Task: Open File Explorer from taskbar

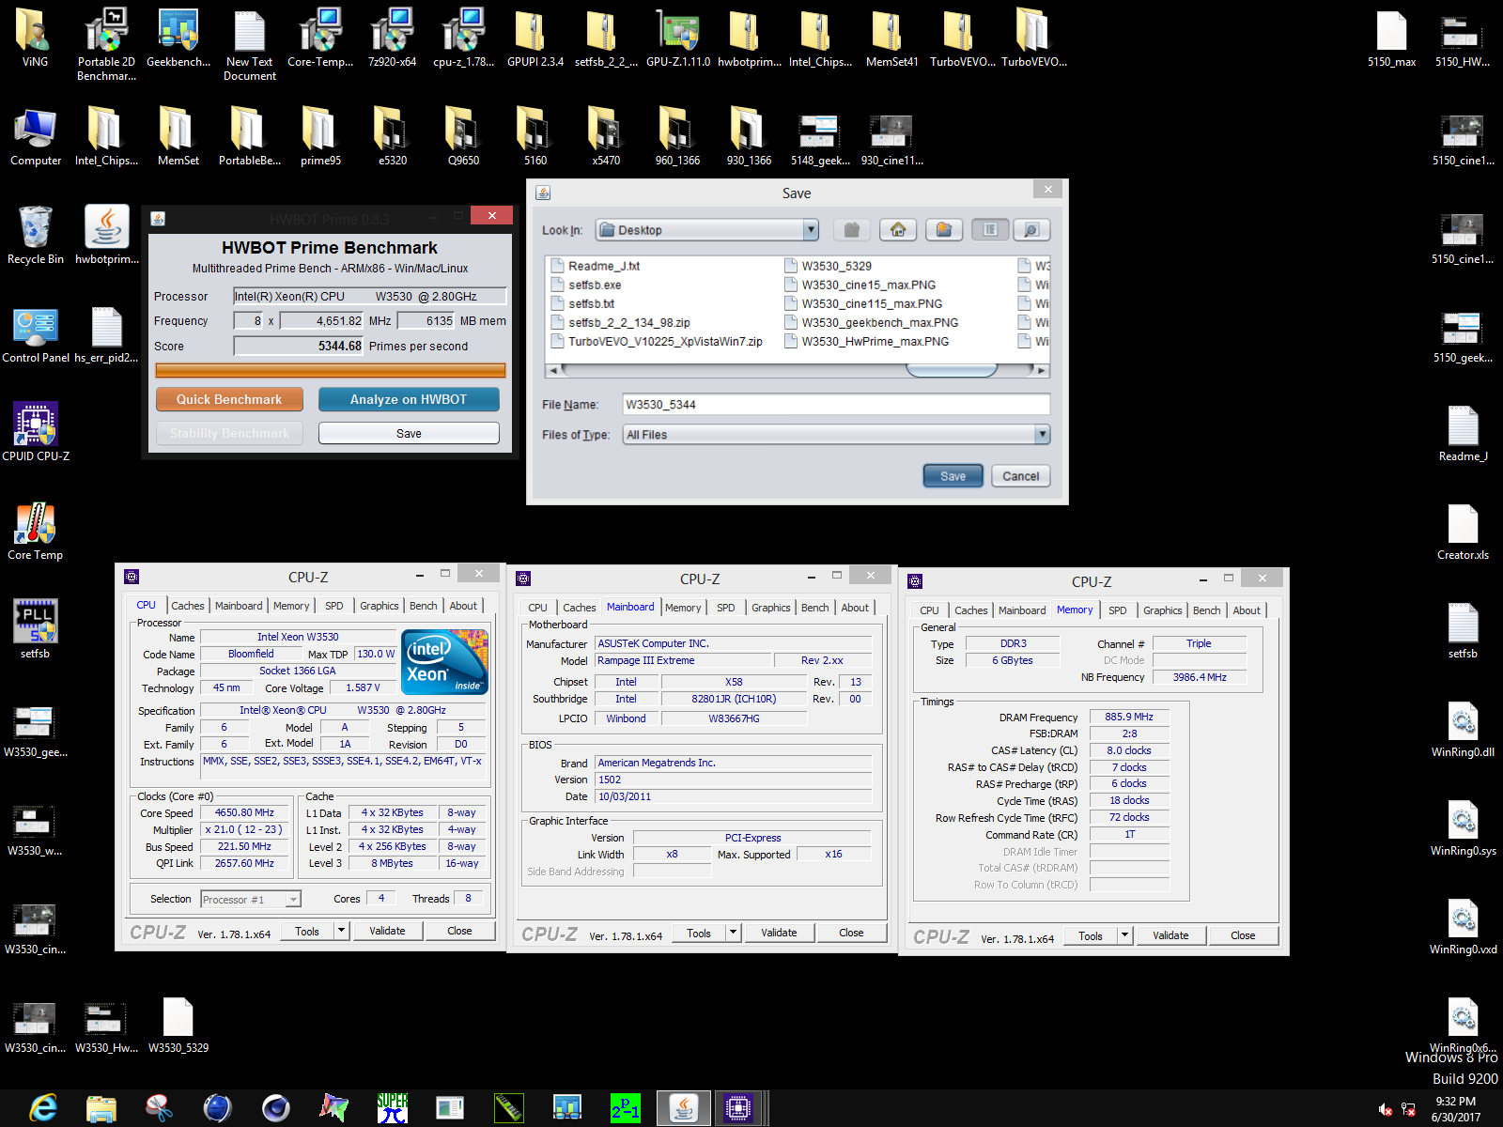Action: [101, 1108]
